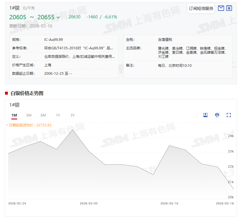The image size is (239, 219).
Task: Click the 主流品牌 brand list text
Action: (x=192, y=52)
